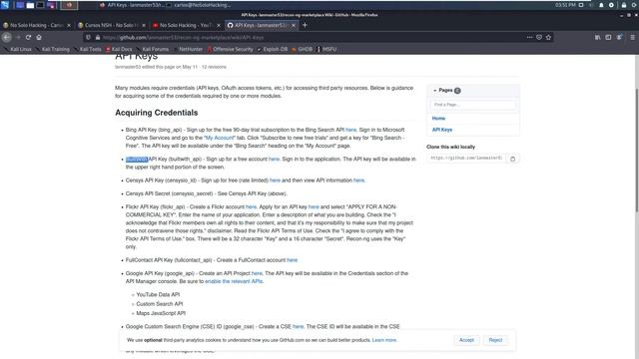This screenshot has width=639, height=359.
Task: Open the Offensive Security bookmark
Action: point(231,49)
